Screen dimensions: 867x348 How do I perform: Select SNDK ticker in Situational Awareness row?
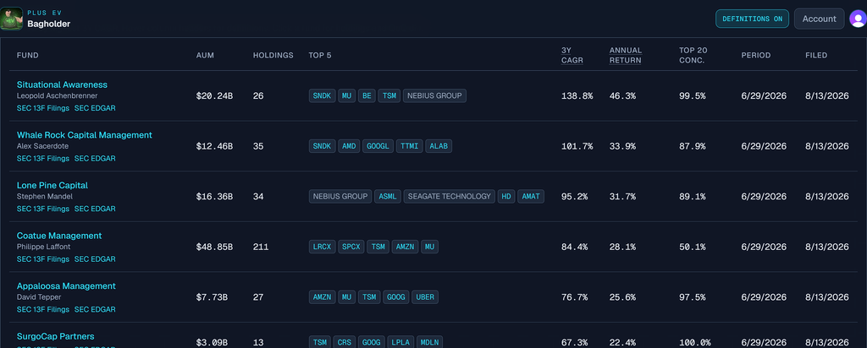tap(322, 96)
